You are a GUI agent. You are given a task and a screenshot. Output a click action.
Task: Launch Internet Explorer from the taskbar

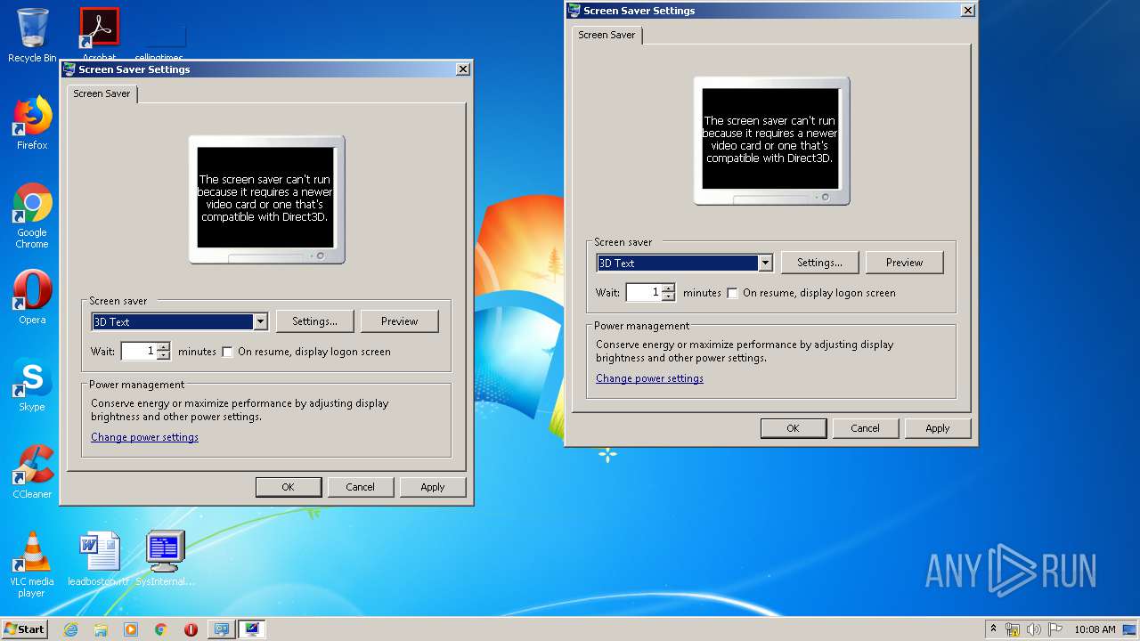point(70,629)
